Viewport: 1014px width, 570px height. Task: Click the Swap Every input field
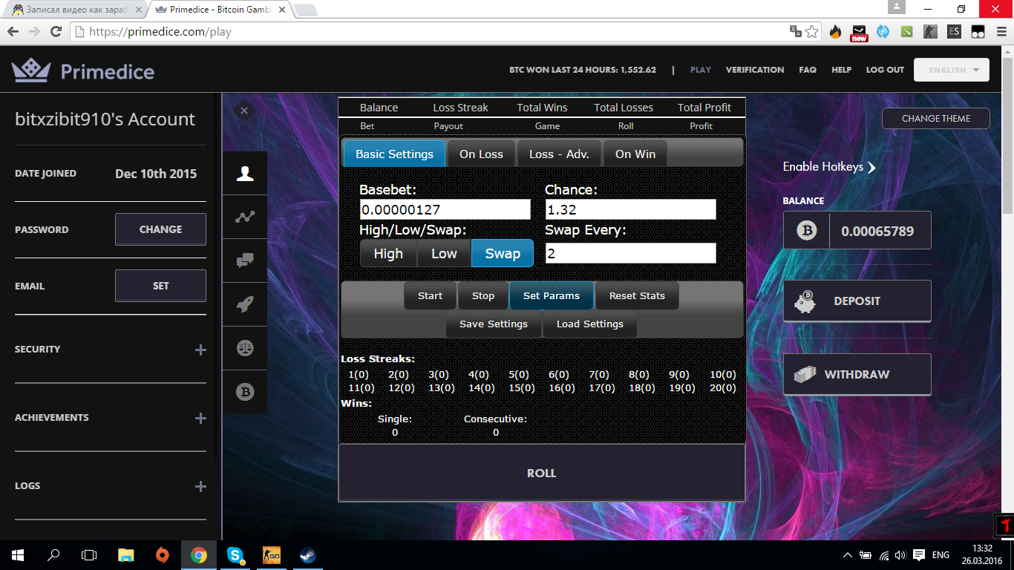(631, 253)
